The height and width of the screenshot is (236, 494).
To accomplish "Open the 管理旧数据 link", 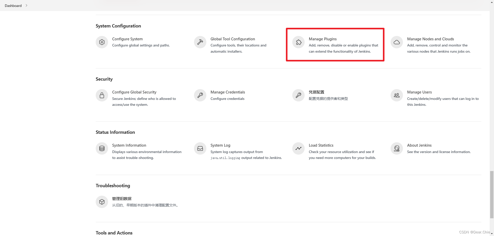I will pos(122,199).
